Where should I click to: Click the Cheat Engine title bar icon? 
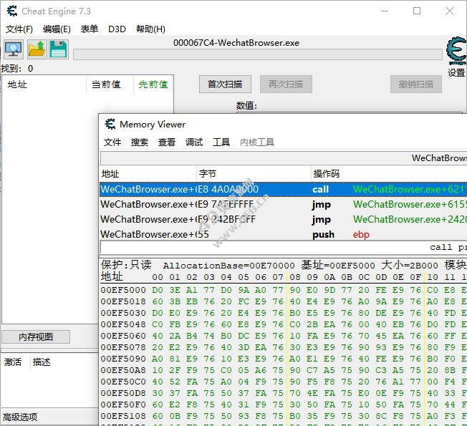11,11
